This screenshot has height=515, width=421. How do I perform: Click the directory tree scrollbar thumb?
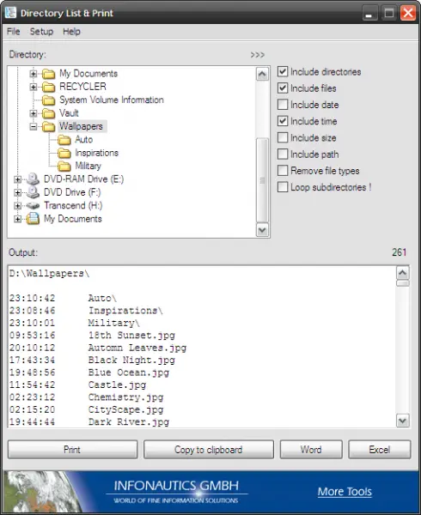(262, 180)
